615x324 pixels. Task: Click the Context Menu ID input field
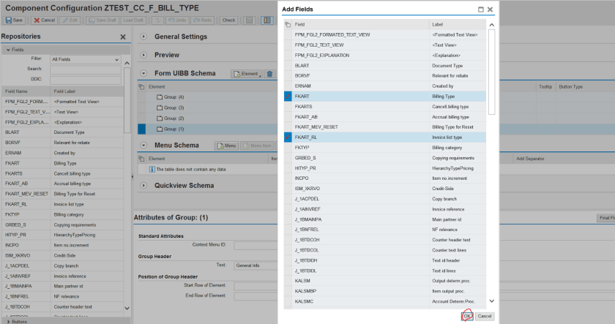(x=256, y=245)
